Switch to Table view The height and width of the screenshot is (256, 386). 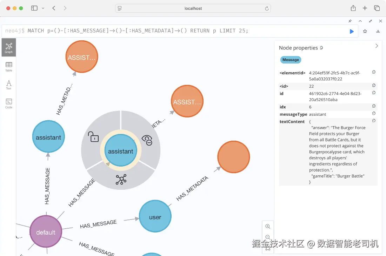pyautogui.click(x=9, y=67)
